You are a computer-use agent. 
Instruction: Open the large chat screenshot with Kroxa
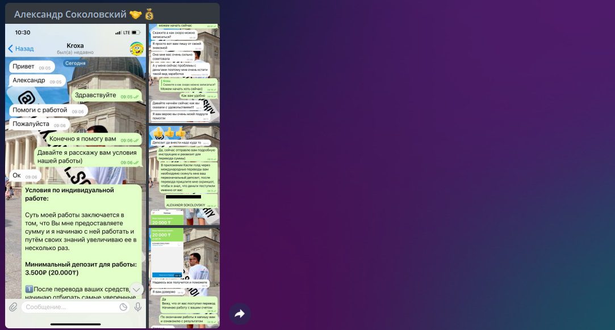click(76, 176)
